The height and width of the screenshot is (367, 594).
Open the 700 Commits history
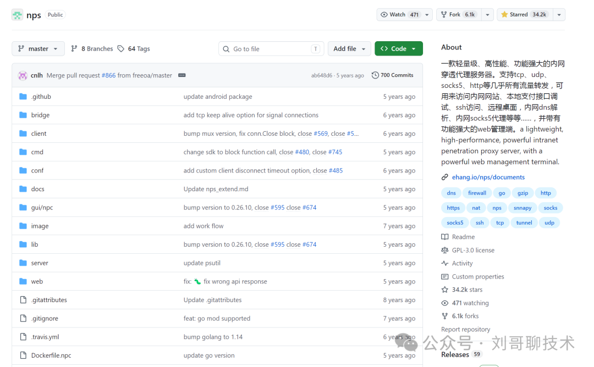coord(393,75)
